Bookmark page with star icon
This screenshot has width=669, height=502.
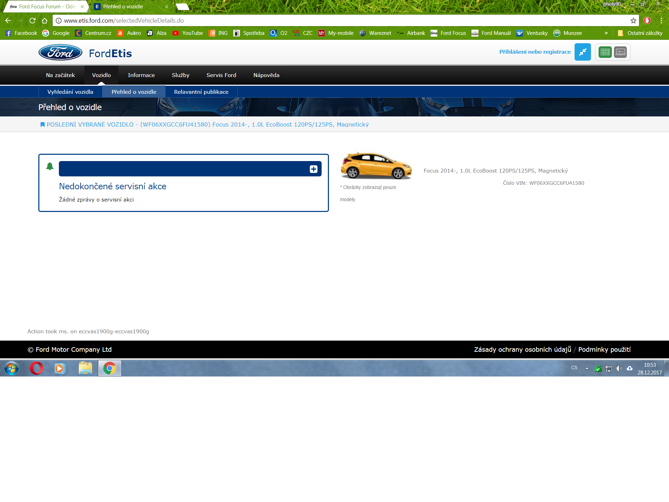click(633, 21)
